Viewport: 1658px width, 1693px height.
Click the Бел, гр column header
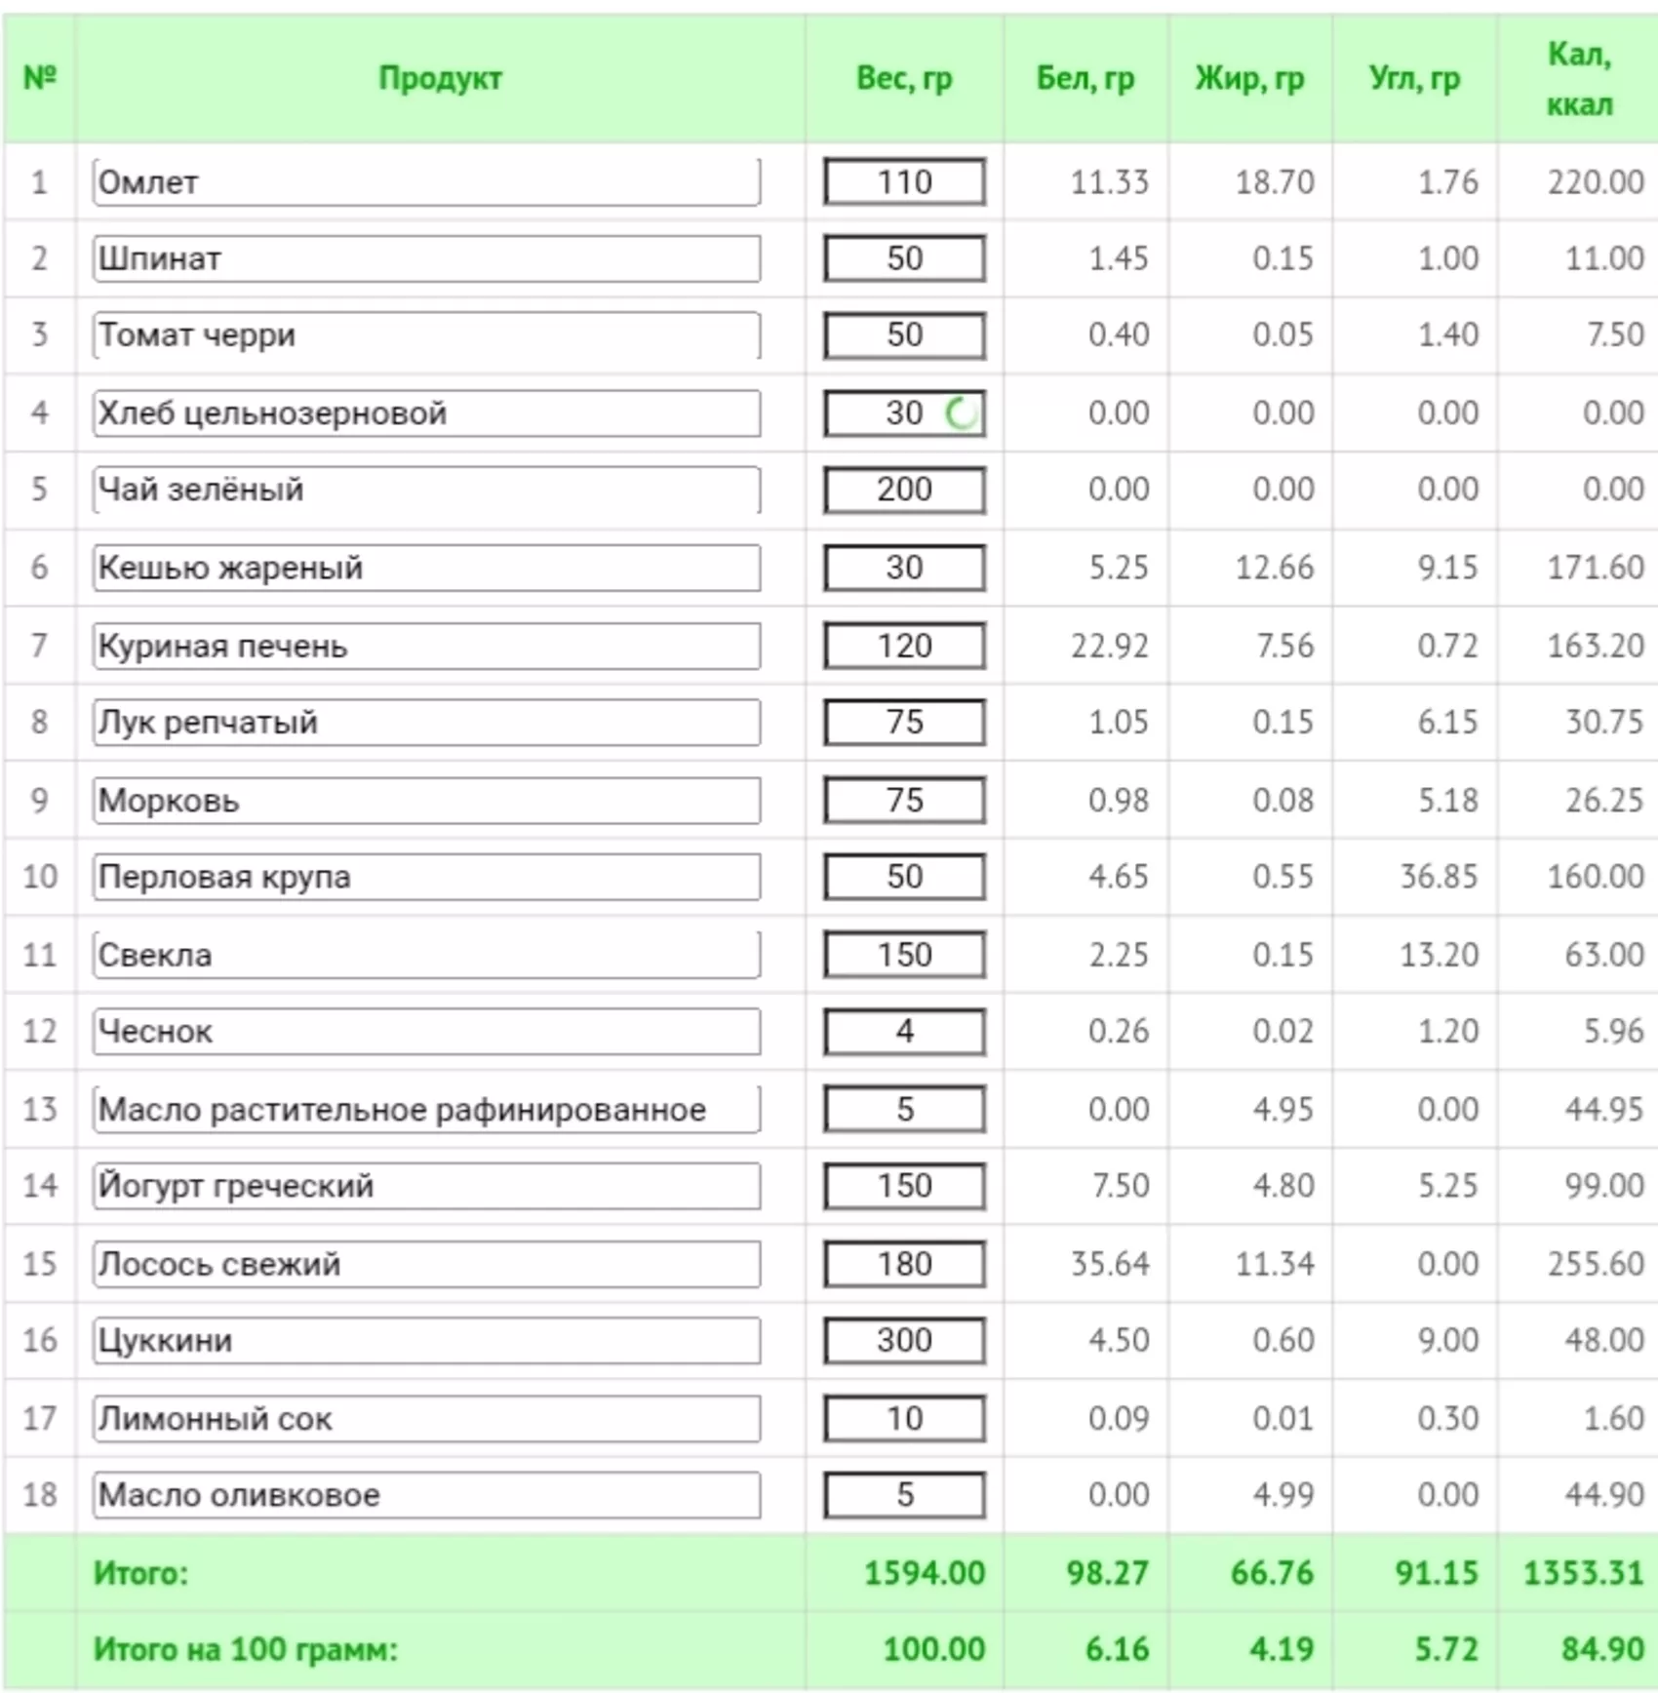coord(1086,78)
